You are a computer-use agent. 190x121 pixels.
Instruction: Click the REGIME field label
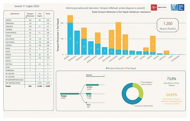coord(89,75)
